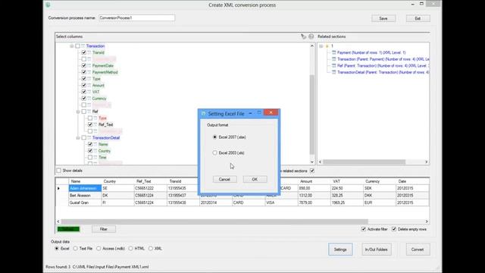The image size is (485, 273).
Task: Click the Exit button
Action: [418, 18]
